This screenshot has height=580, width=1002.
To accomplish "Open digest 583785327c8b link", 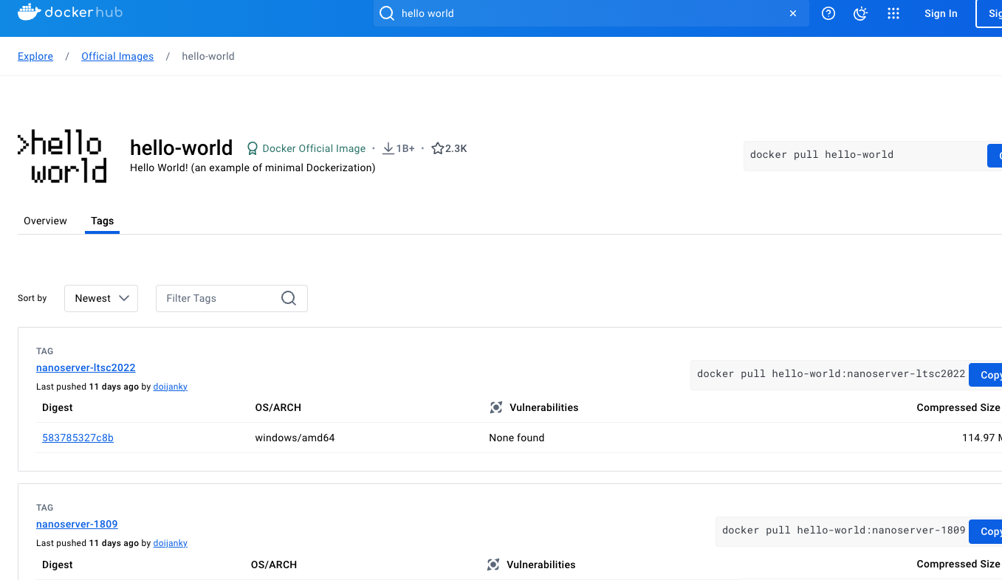I will pyautogui.click(x=78, y=438).
